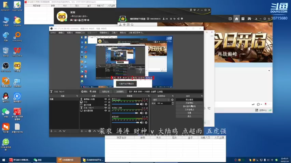This screenshot has height=163, width=291.
Task: Toggle visibility eye of display capture source
Action: pyautogui.click(x=105, y=111)
